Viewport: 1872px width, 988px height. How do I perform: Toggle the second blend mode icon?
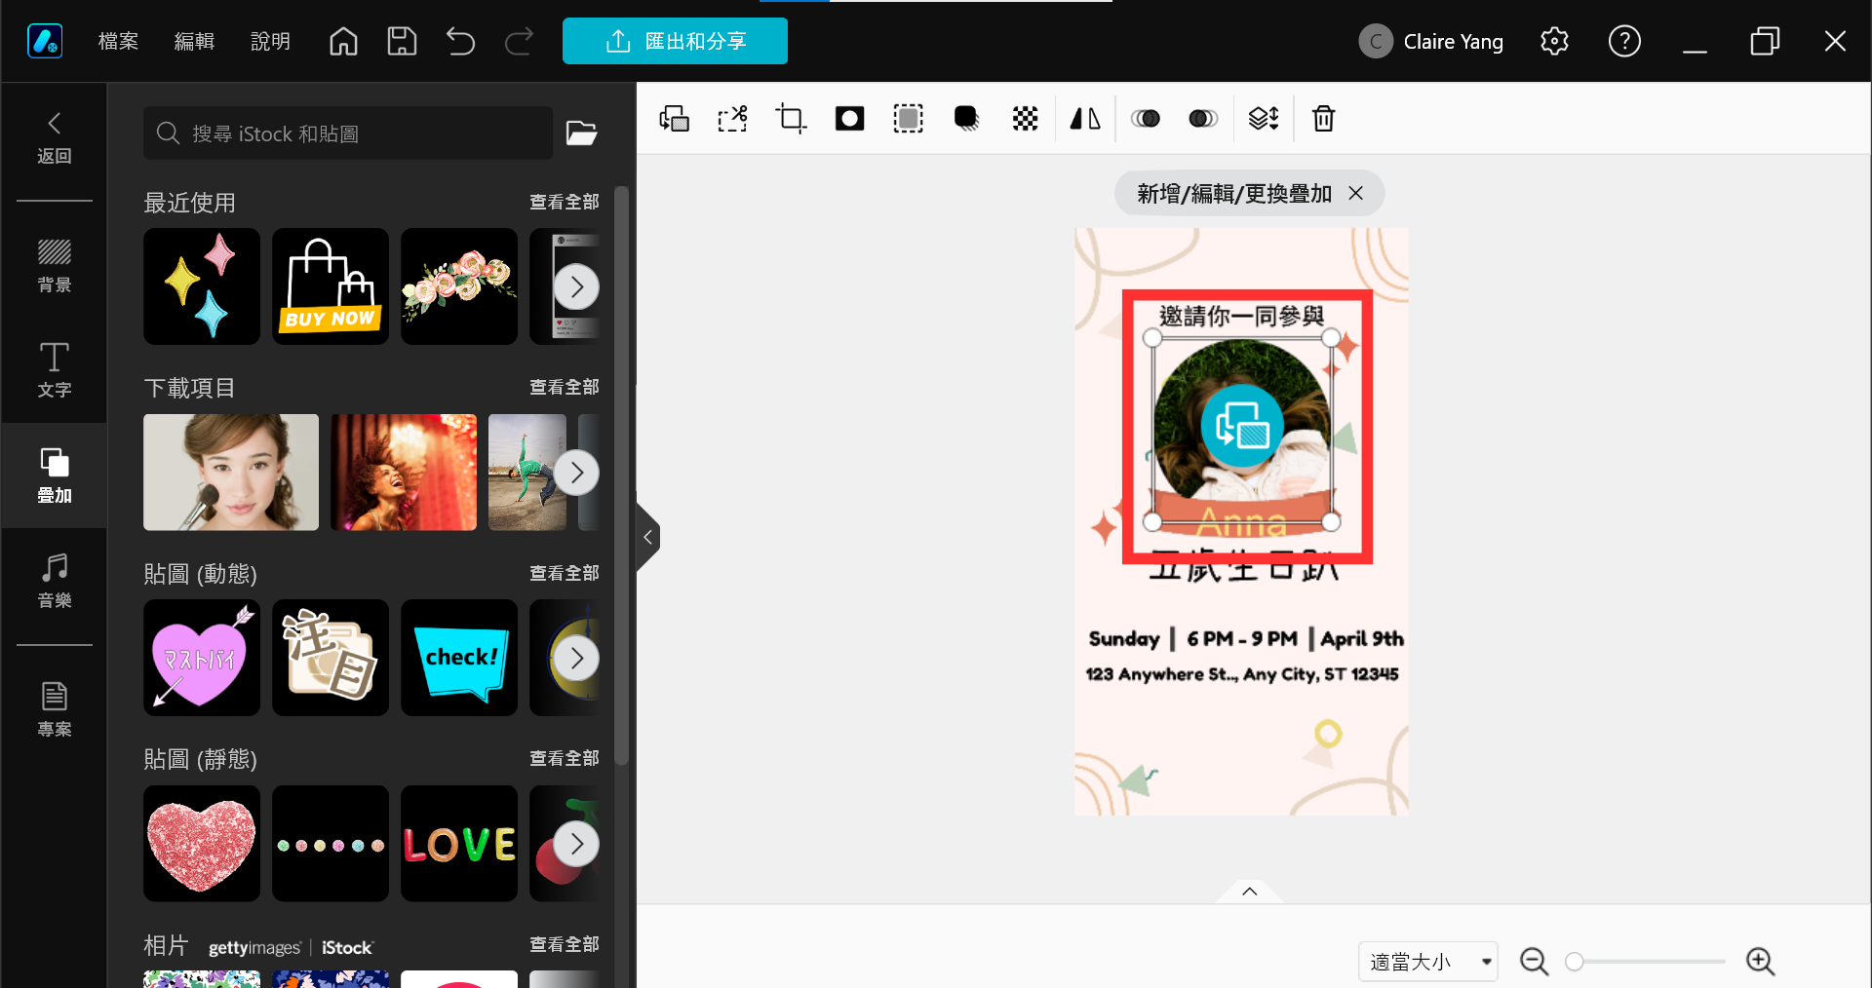(x=1203, y=119)
